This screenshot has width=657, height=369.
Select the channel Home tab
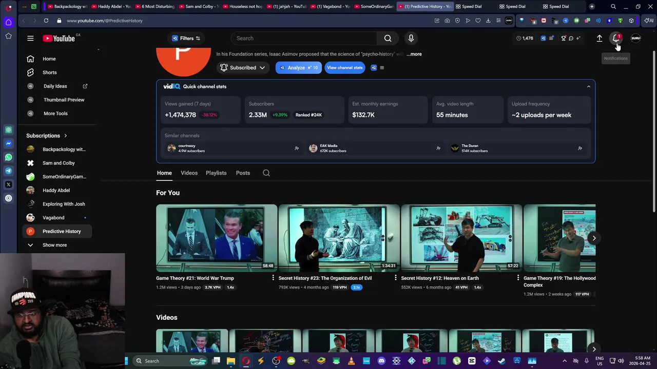(164, 173)
